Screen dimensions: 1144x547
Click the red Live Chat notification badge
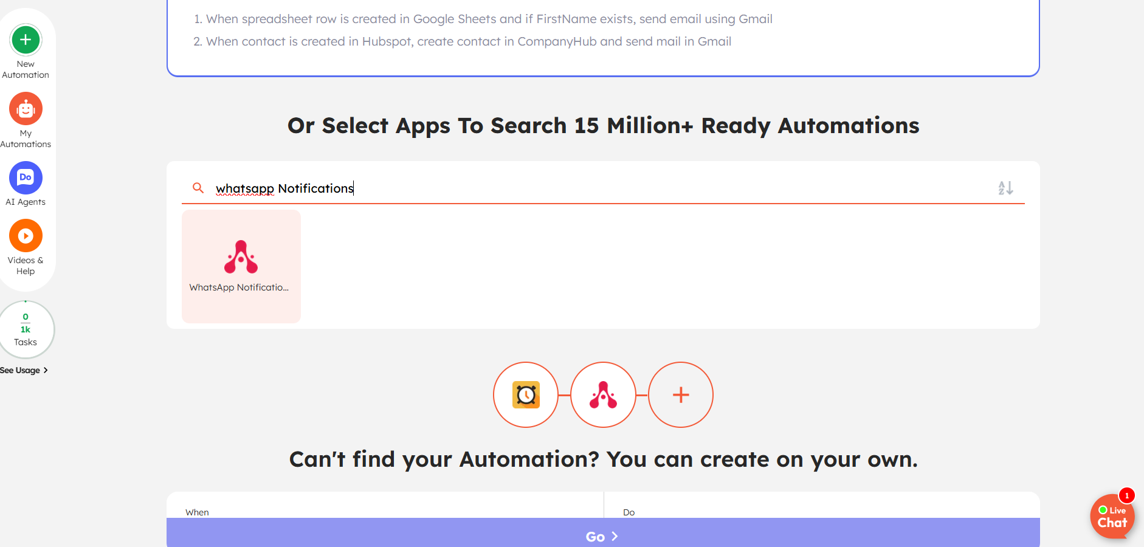[x=1126, y=495]
